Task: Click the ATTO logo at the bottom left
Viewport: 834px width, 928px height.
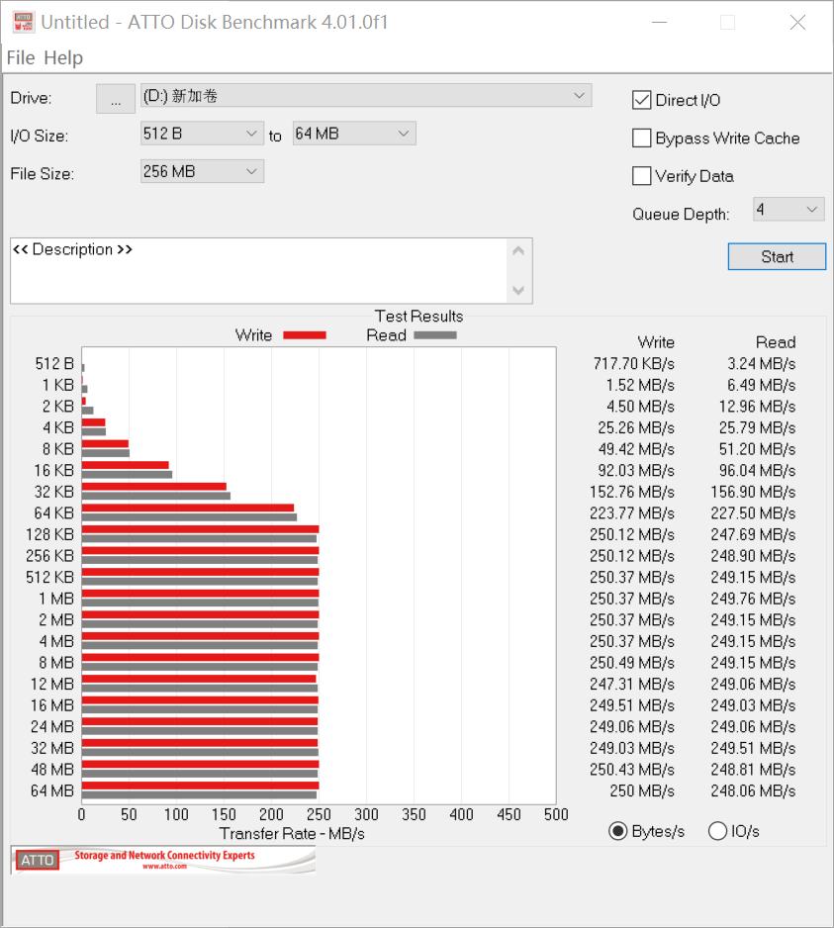Action: coord(36,861)
